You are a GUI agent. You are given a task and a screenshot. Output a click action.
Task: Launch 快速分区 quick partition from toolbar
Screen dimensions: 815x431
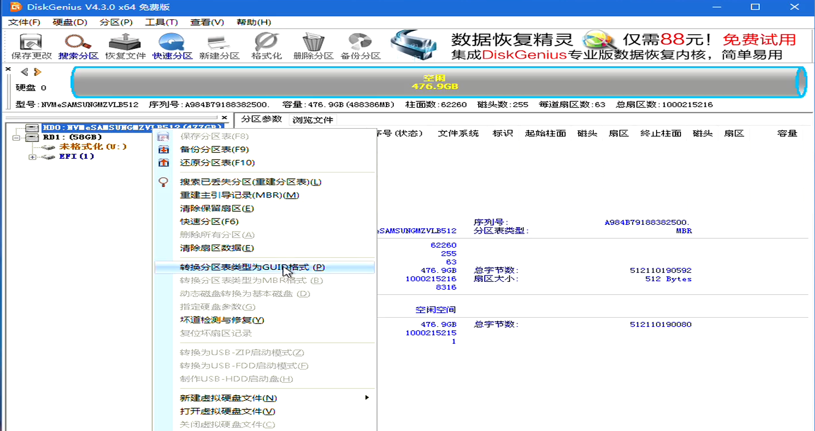click(172, 47)
